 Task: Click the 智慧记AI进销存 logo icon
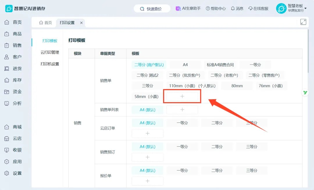coord(9,9)
